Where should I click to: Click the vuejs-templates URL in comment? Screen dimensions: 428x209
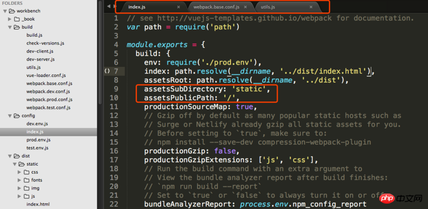click(x=245, y=18)
